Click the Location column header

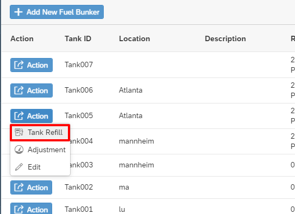pyautogui.click(x=134, y=38)
